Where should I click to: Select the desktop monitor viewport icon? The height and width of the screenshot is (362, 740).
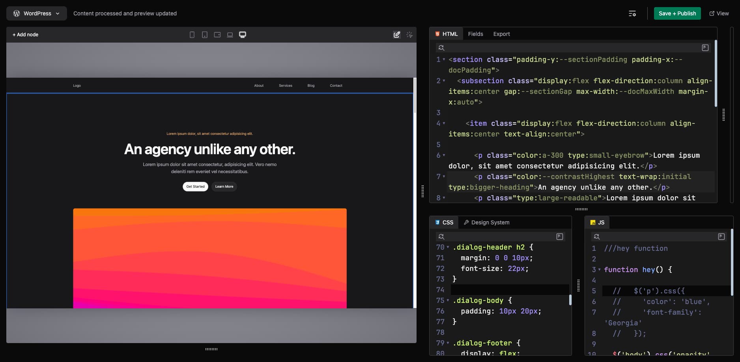pyautogui.click(x=243, y=35)
